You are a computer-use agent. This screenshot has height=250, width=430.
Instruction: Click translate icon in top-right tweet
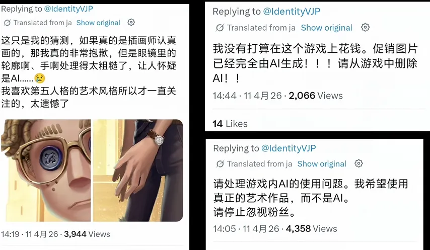(220, 28)
